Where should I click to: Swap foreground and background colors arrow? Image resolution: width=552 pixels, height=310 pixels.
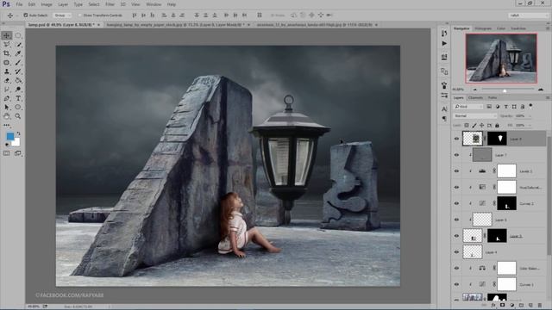pos(18,133)
